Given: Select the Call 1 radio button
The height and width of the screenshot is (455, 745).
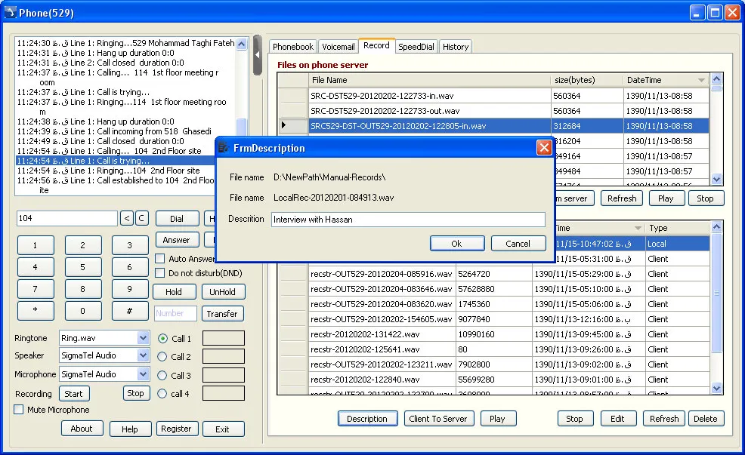Looking at the screenshot, I should (x=162, y=338).
